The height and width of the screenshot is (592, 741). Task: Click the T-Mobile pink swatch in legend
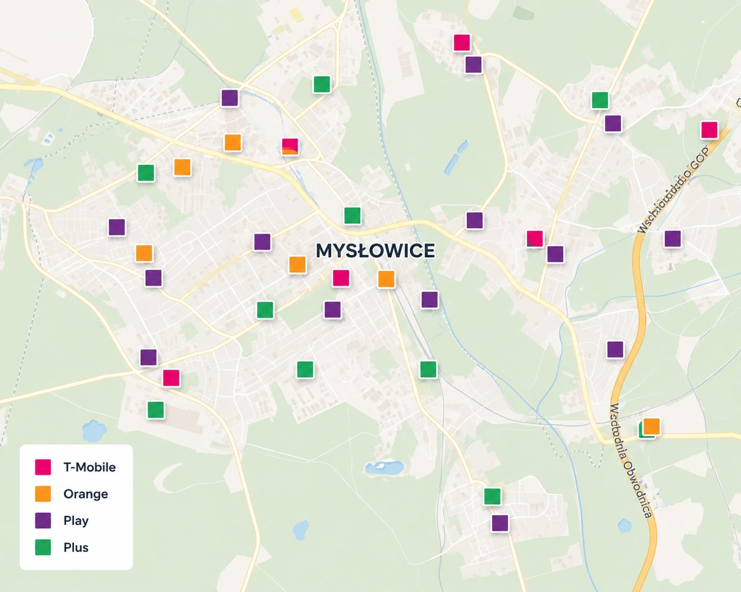click(43, 467)
